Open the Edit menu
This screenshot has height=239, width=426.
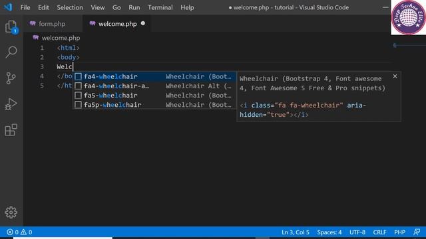point(43,7)
